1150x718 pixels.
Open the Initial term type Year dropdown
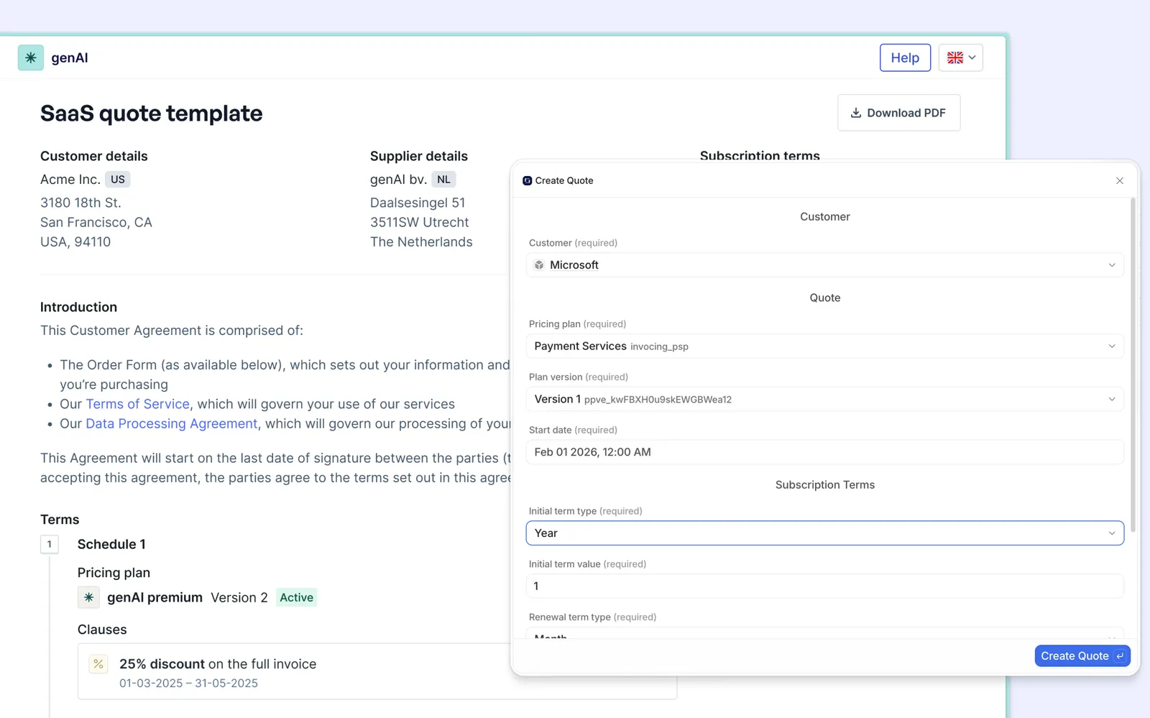[825, 533]
